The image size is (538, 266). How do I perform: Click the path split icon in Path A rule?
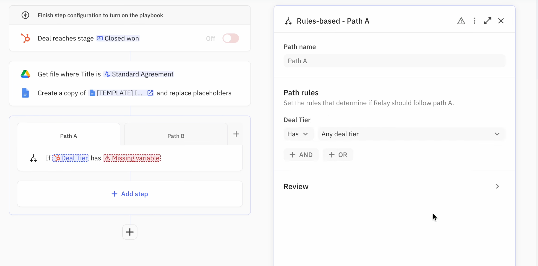33,158
